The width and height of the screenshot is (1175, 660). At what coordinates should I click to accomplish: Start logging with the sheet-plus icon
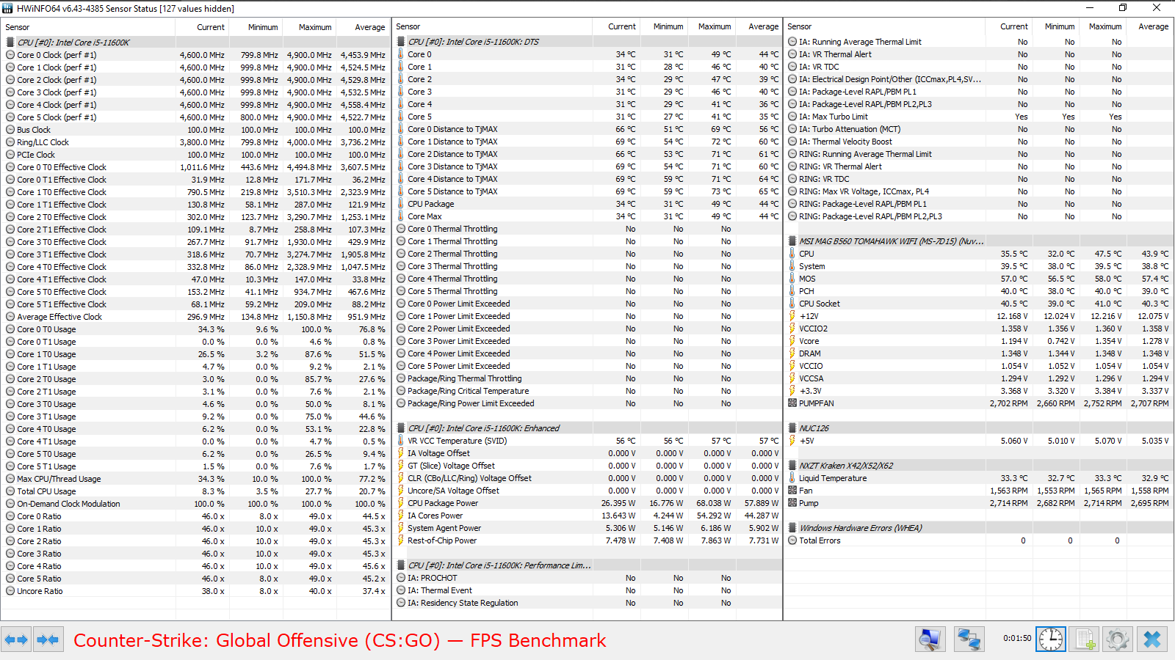click(x=1084, y=639)
